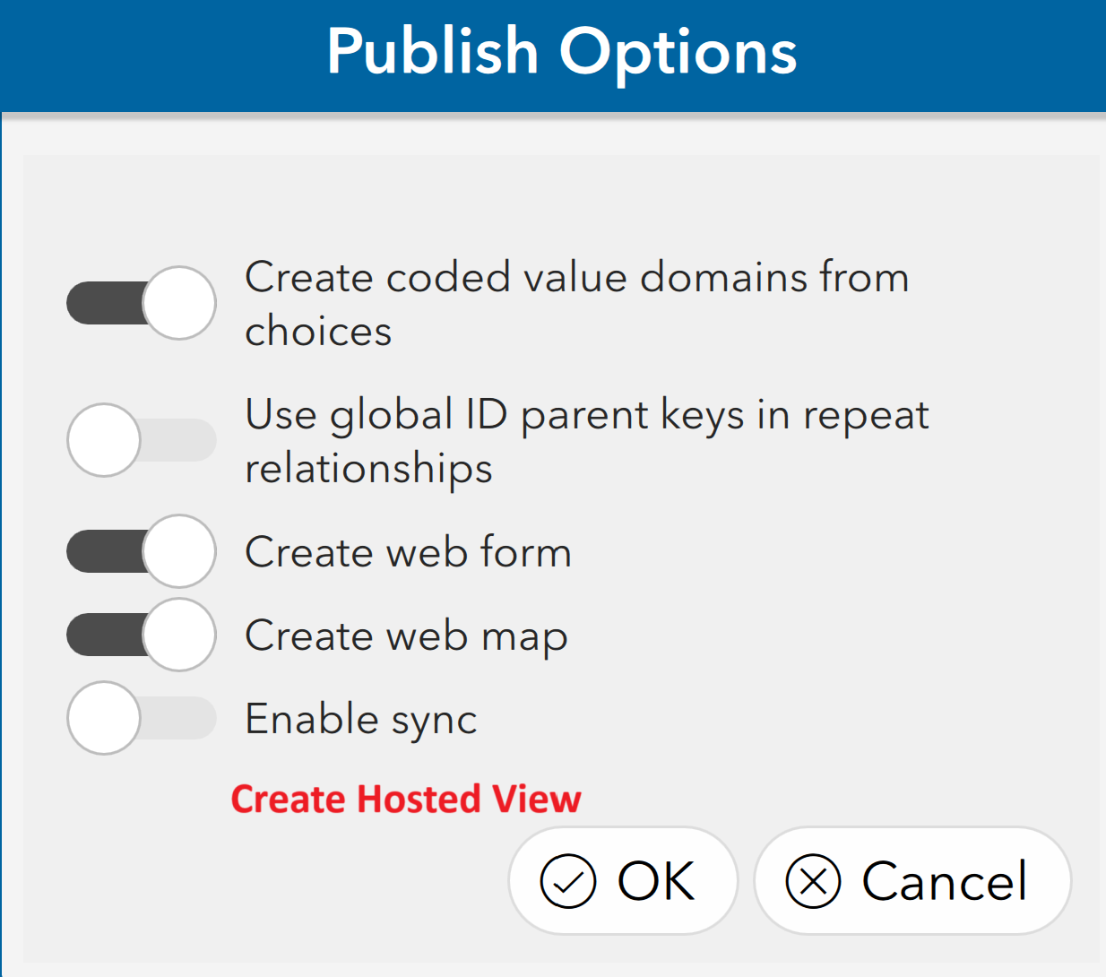The image size is (1106, 977).
Task: Click the white knob of global ID switch
Action: pyautogui.click(x=104, y=440)
